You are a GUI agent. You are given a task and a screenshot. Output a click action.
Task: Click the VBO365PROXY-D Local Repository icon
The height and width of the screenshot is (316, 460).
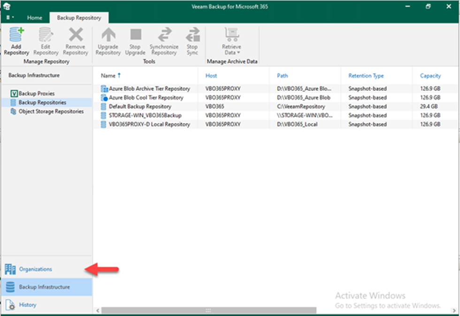[x=104, y=124]
